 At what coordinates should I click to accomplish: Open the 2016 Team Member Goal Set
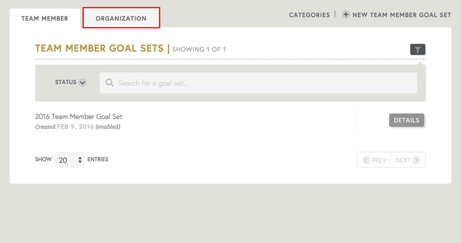78,116
